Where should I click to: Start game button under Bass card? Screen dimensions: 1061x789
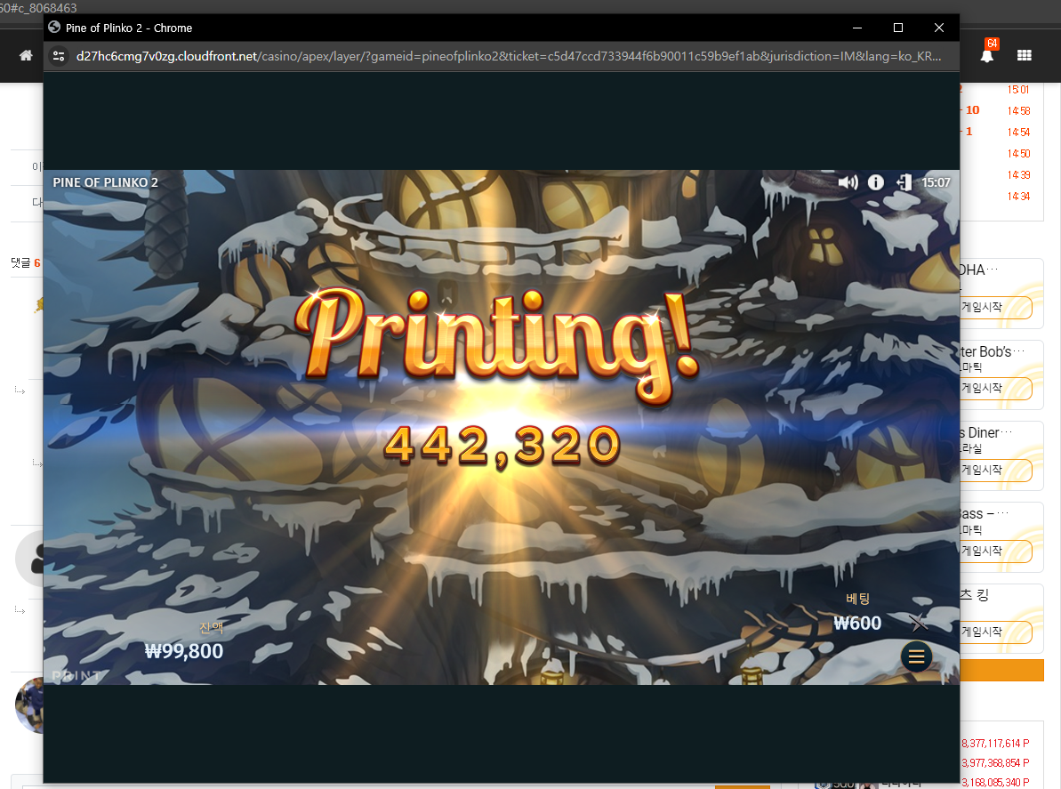994,551
